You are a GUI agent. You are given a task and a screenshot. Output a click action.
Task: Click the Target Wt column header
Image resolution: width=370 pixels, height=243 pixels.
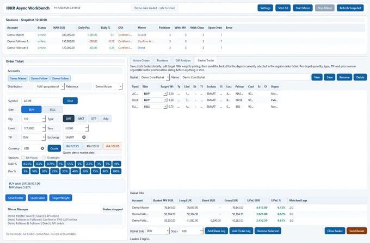(x=167, y=86)
